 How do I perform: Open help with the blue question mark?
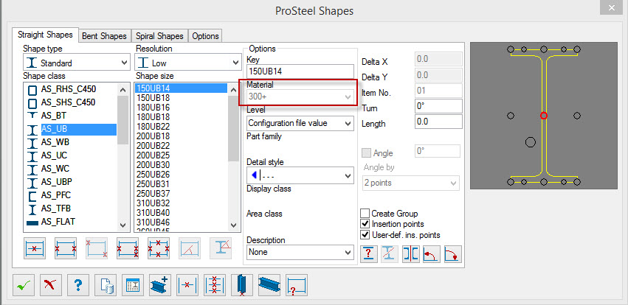[x=78, y=285]
